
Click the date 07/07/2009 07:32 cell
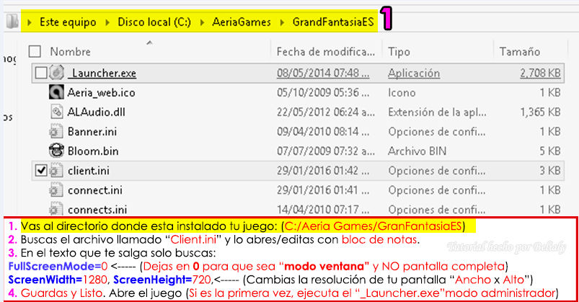pos(326,151)
